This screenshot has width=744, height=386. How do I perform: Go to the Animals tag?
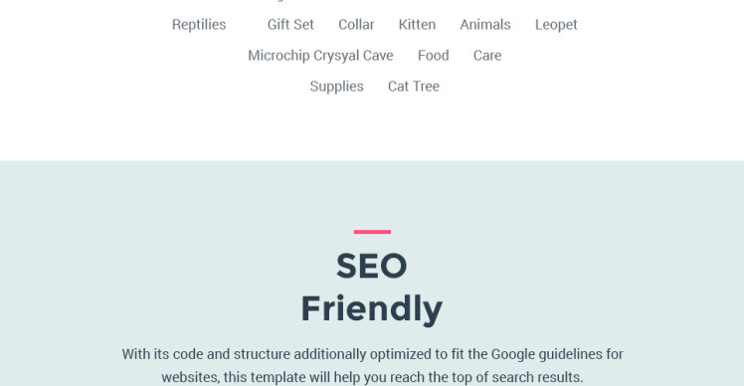coord(485,24)
